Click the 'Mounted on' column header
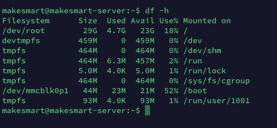The width and height of the screenshot is (277, 128). pyautogui.click(x=207, y=21)
